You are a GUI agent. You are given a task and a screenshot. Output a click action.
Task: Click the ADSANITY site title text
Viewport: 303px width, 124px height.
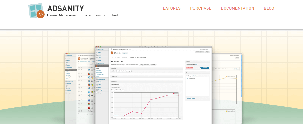click(65, 9)
